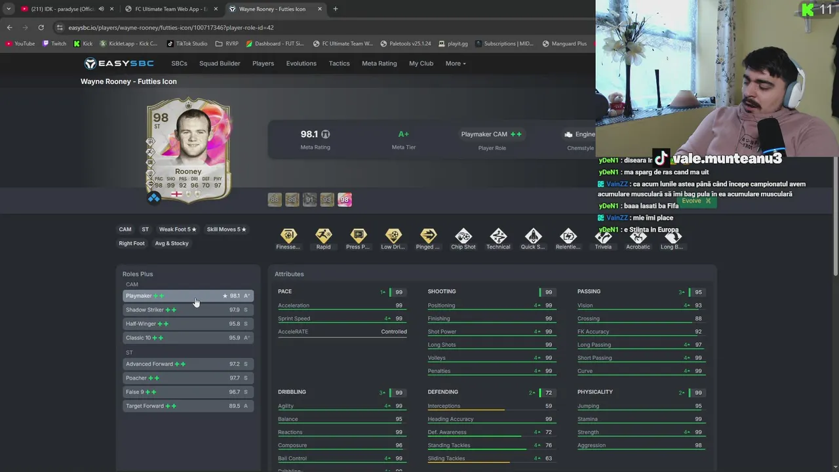This screenshot has height=472, width=839.
Task: Select the Classic 10 role row
Action: pos(188,338)
